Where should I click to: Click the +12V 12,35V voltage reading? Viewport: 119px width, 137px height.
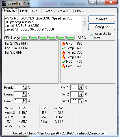click(16, 126)
